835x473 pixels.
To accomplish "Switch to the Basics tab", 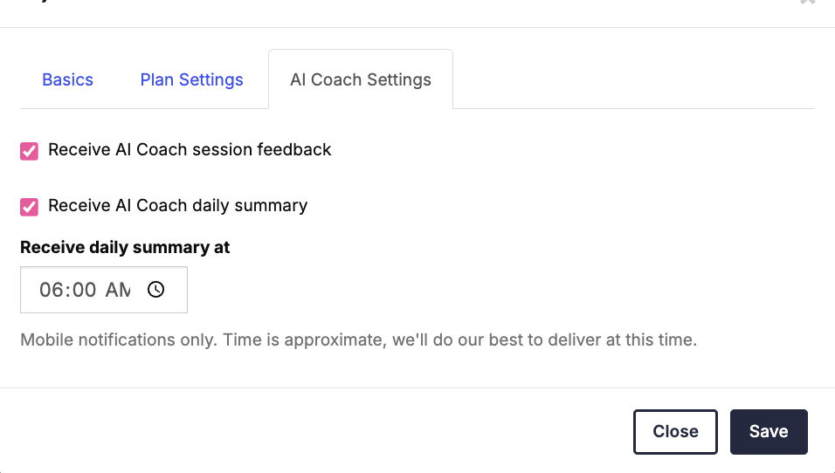I will click(67, 79).
